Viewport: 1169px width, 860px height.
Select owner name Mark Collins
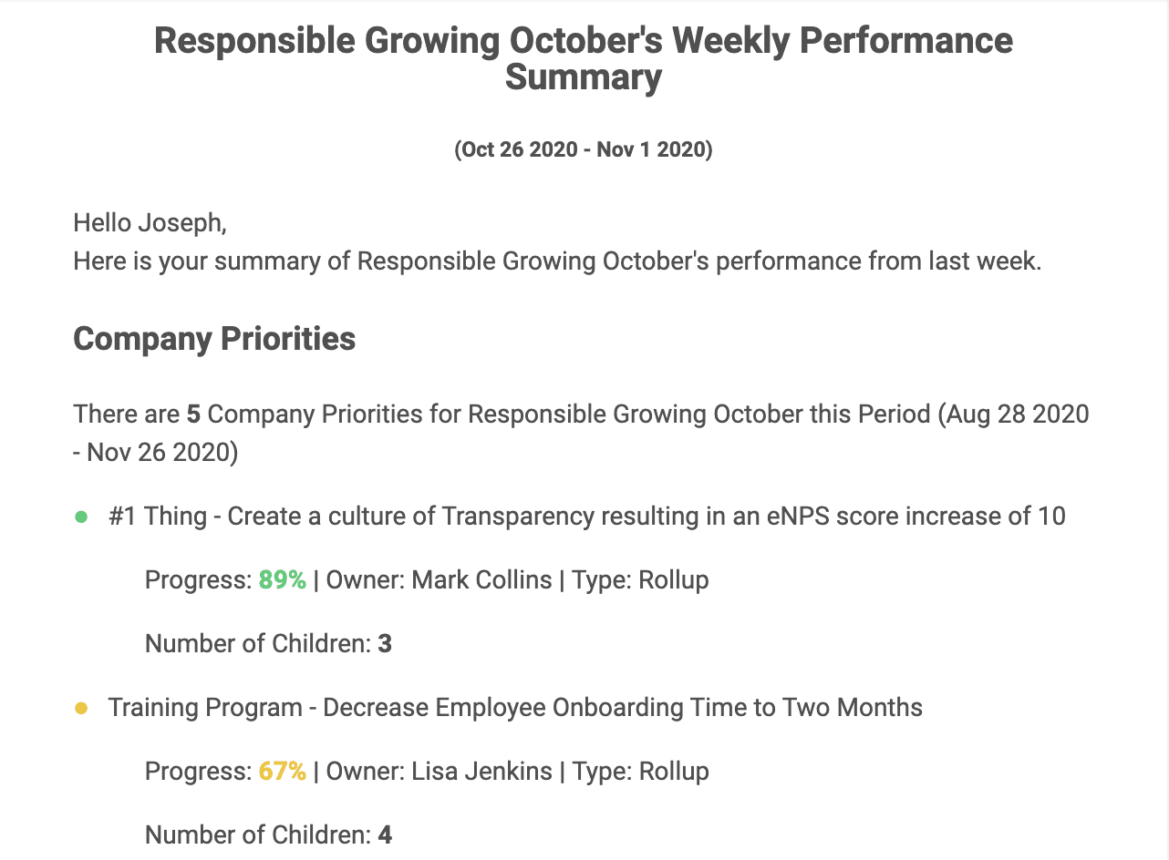pyautogui.click(x=481, y=580)
